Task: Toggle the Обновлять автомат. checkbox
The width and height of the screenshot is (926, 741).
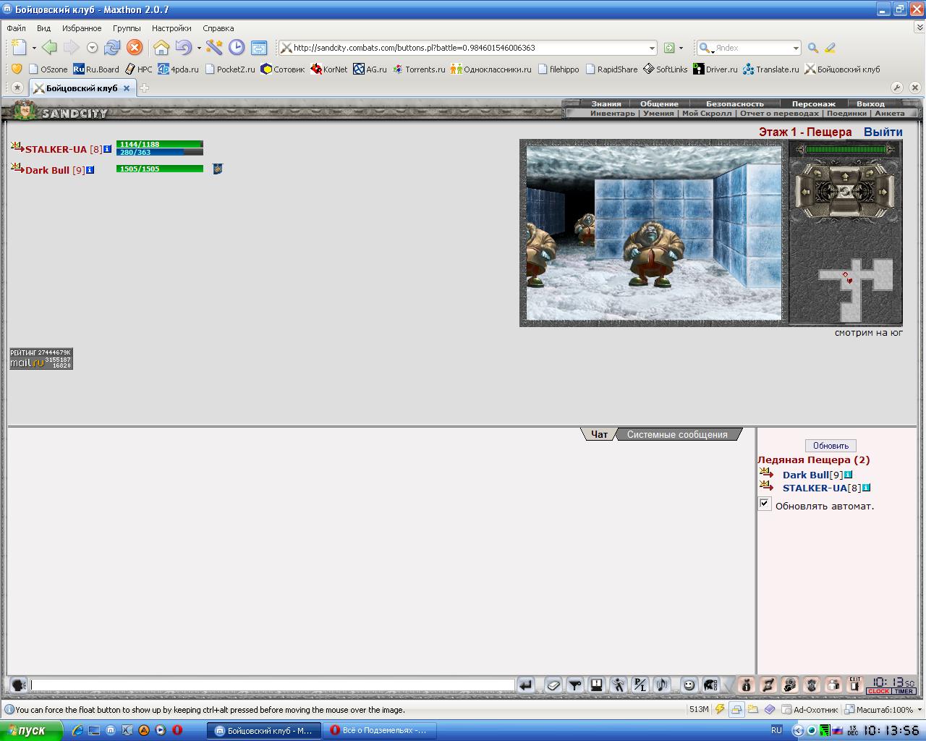Action: 765,504
